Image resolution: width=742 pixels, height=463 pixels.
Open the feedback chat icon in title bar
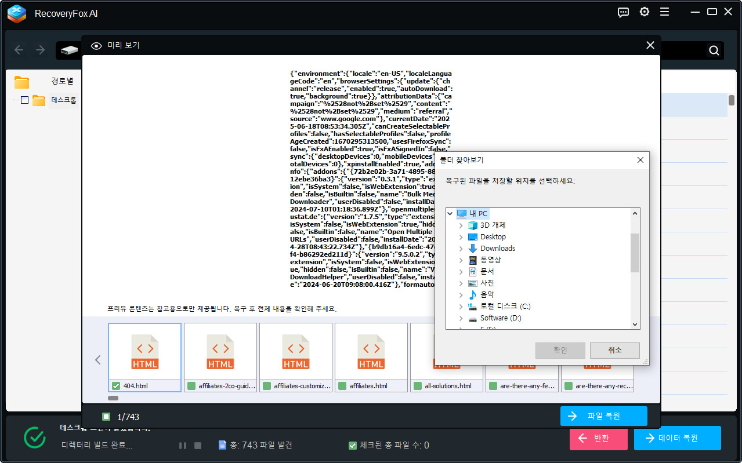pos(623,12)
